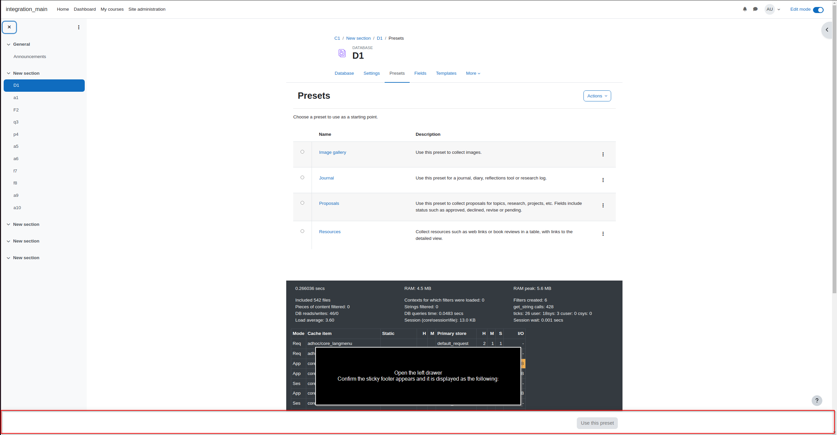
Task: Select the Proposals preset radio
Action: (302, 203)
